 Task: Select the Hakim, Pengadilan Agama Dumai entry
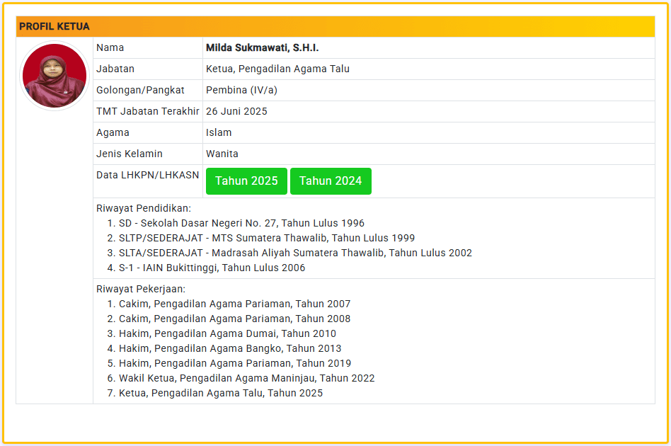pyautogui.click(x=227, y=334)
